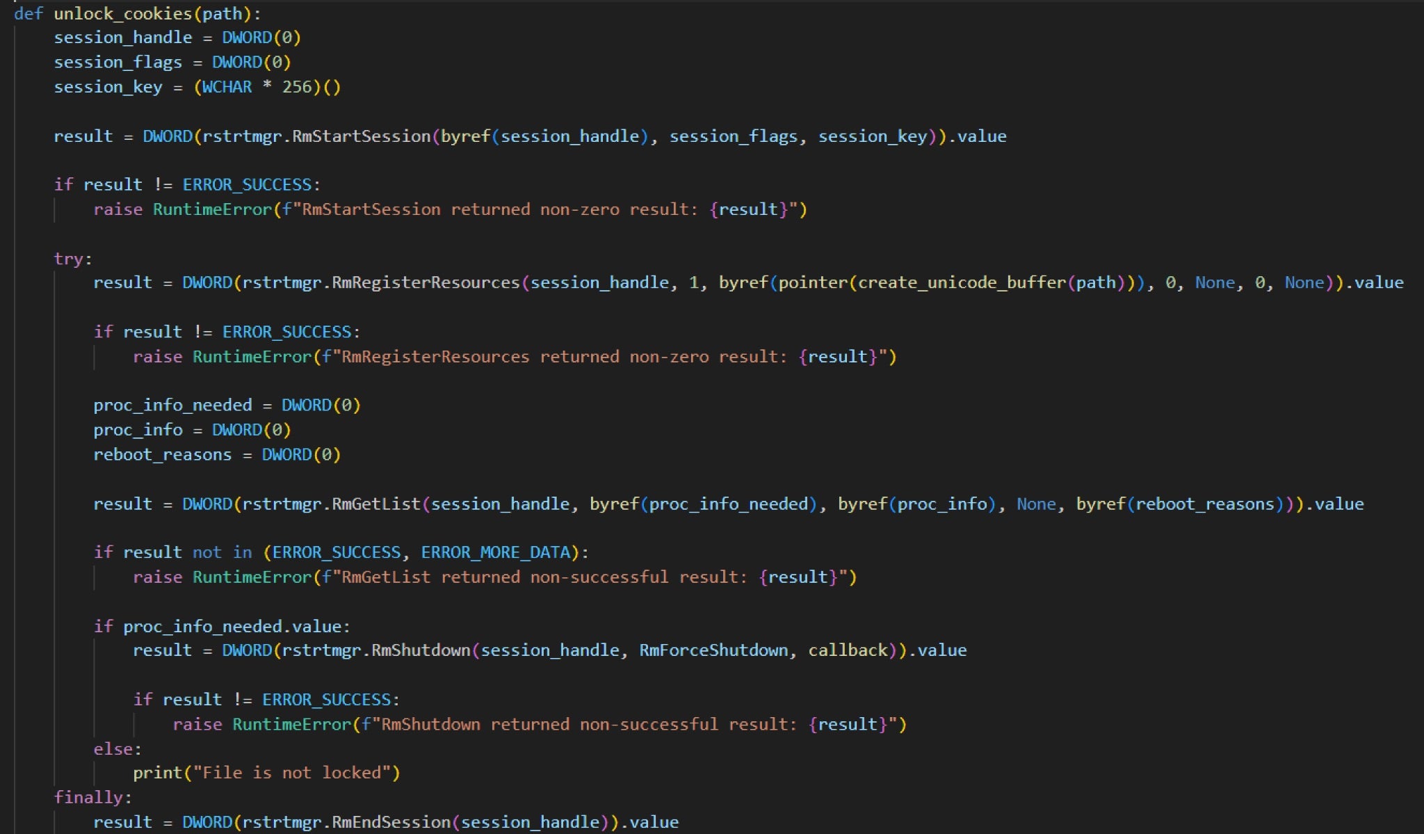Viewport: 1424px width, 834px height.
Task: Click the RmRegisterResources method call
Action: (x=425, y=283)
